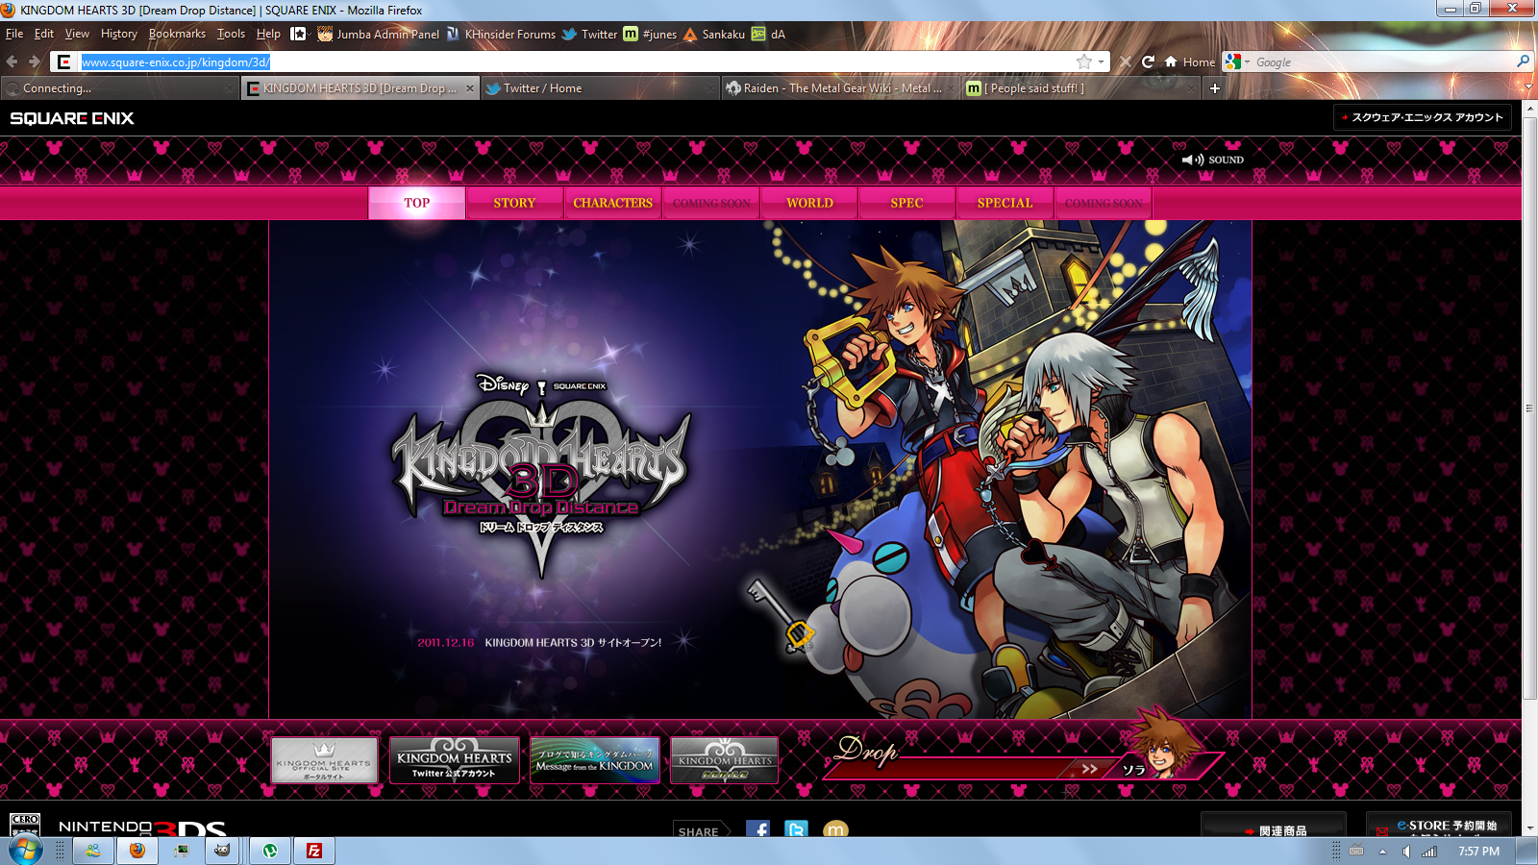Switch to the Connecting... tab
Screen dimensions: 1538x865
(119, 88)
